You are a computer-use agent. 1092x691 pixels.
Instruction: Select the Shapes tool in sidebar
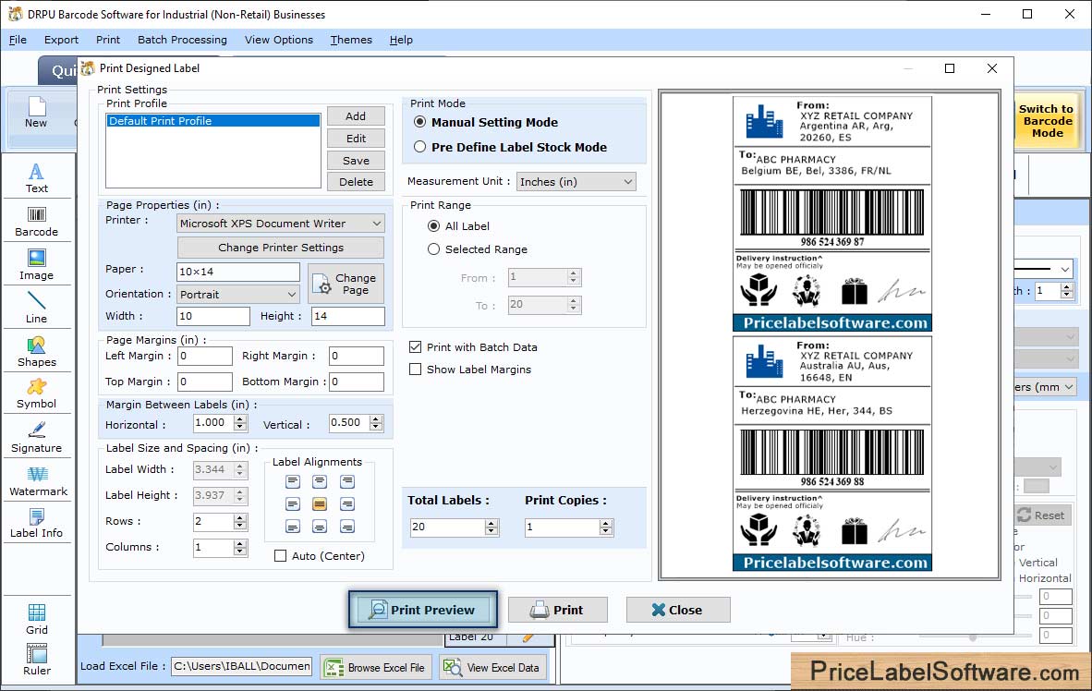coord(36,352)
